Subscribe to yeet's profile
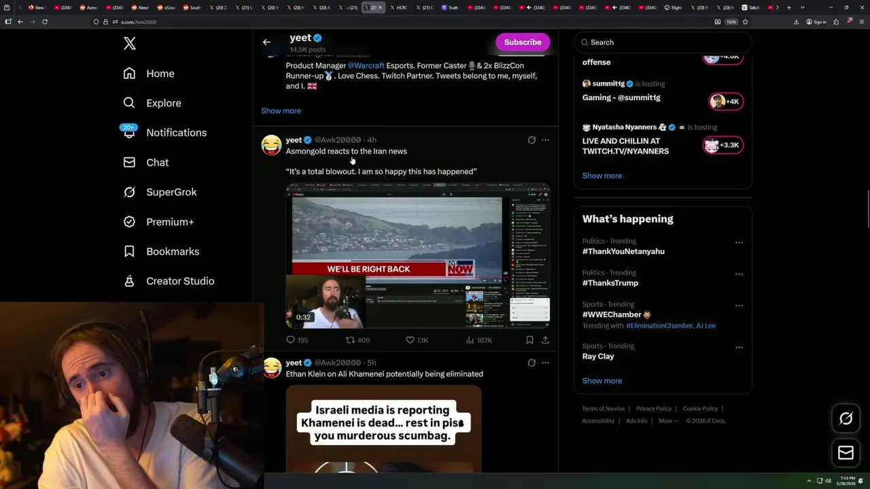870x489 pixels. [523, 42]
